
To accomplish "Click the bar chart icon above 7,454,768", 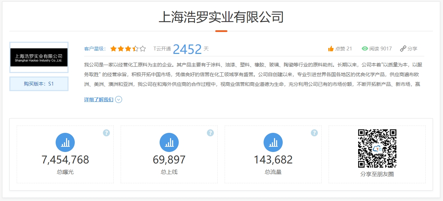I will pyautogui.click(x=65, y=142).
